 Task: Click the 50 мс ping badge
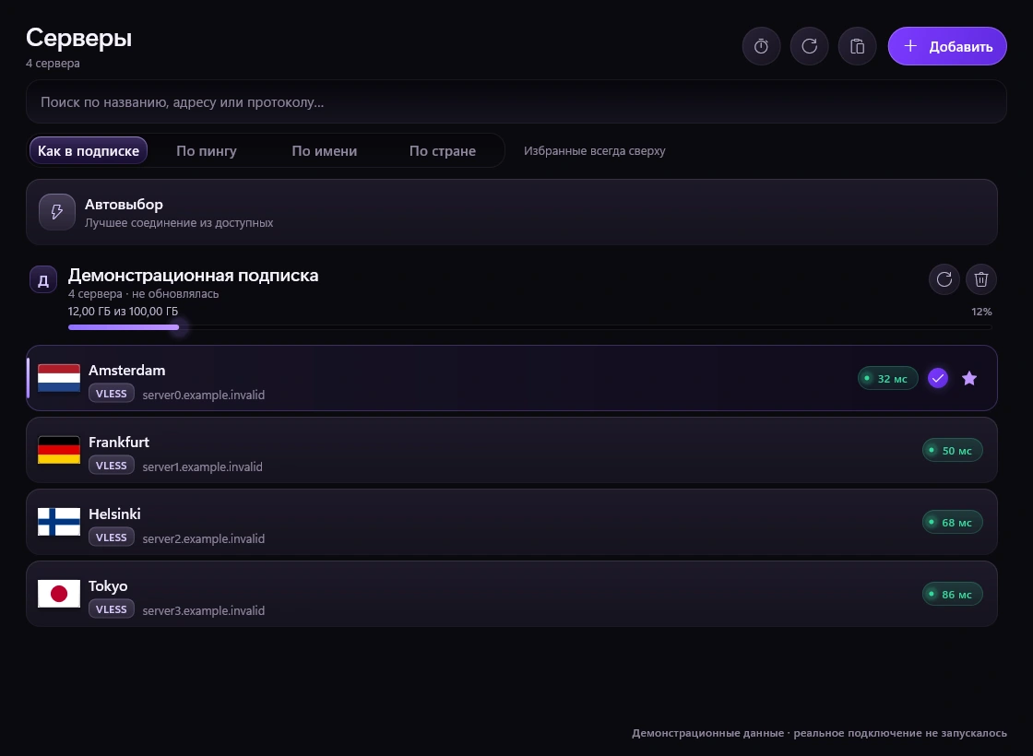pos(952,451)
